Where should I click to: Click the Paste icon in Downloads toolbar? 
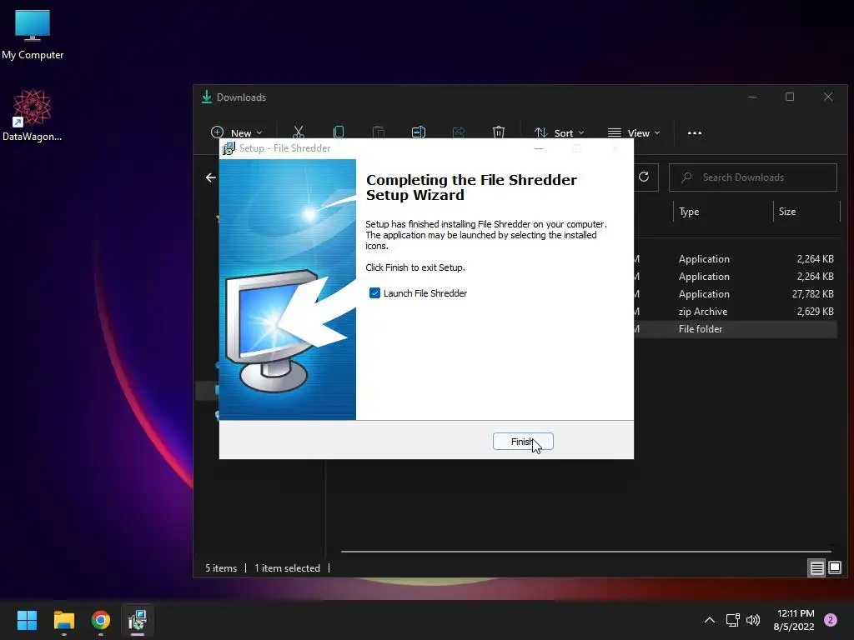click(379, 132)
